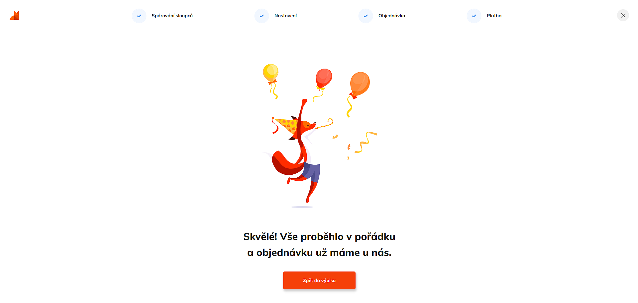The height and width of the screenshot is (303, 638).
Task: Click the text "a objednávku už máme u nás."
Action: [319, 253]
